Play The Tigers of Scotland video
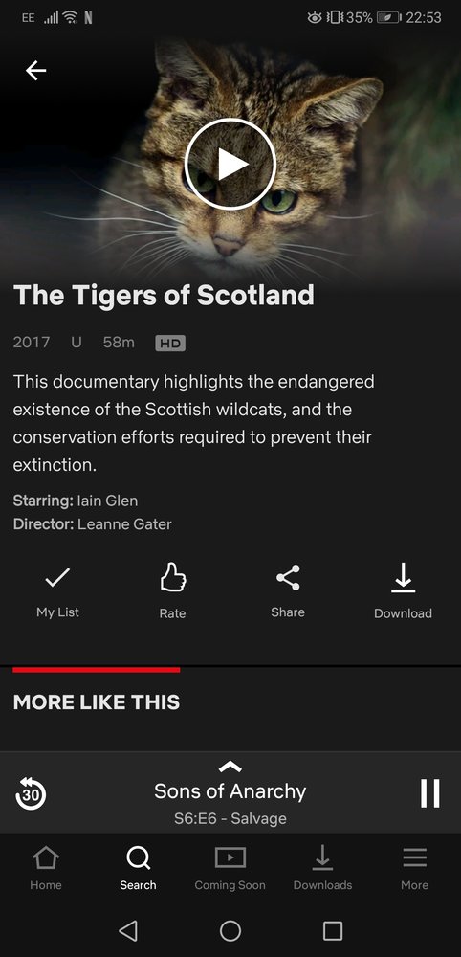 coord(230,165)
